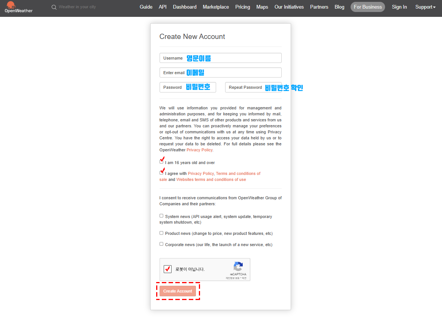The height and width of the screenshot is (321, 442).
Task: Go to the Partners page
Action: [x=319, y=7]
